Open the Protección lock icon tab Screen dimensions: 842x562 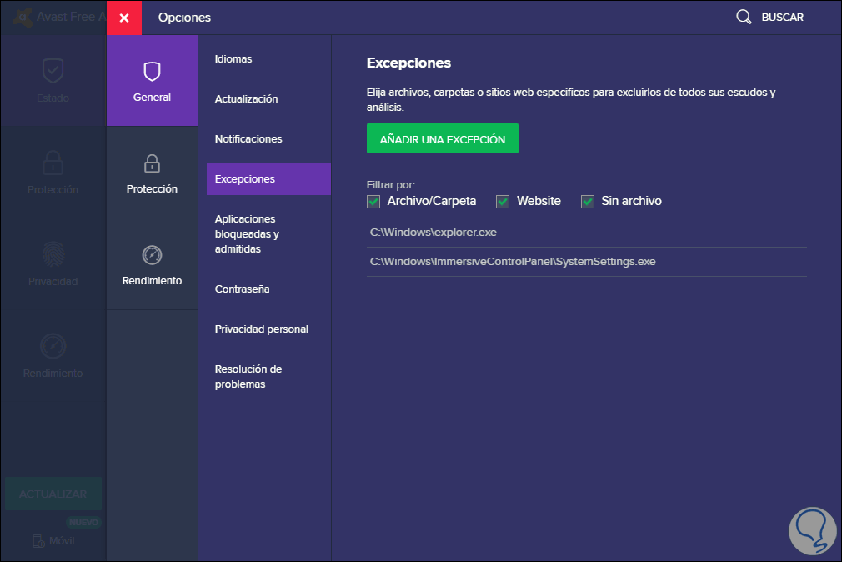tap(152, 163)
